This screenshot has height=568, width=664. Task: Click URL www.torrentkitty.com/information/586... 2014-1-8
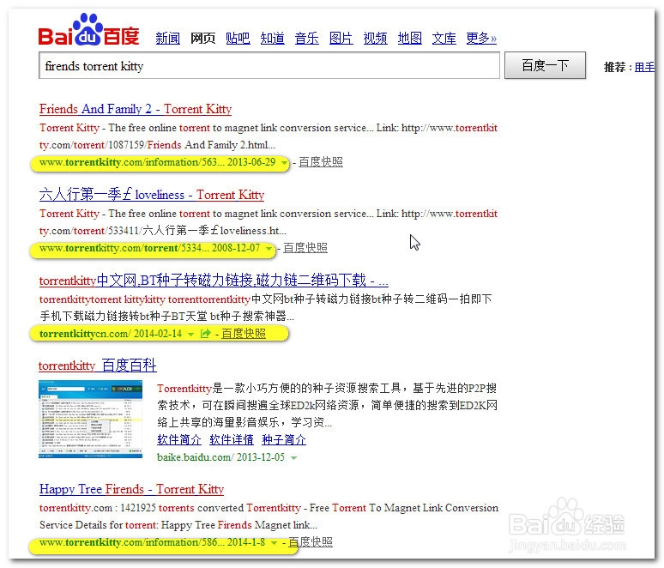click(x=152, y=542)
